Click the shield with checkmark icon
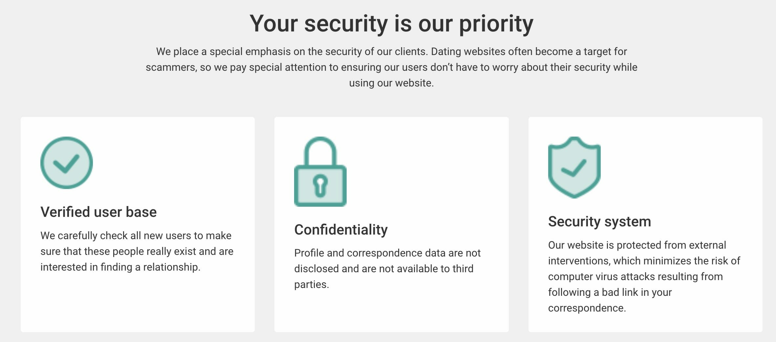This screenshot has height=342, width=776. [574, 167]
